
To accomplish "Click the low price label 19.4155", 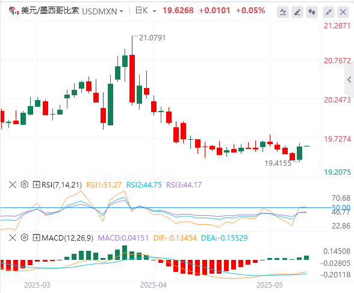I will pyautogui.click(x=278, y=163).
